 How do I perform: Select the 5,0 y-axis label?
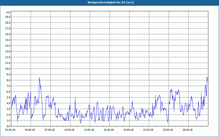[8, 98]
